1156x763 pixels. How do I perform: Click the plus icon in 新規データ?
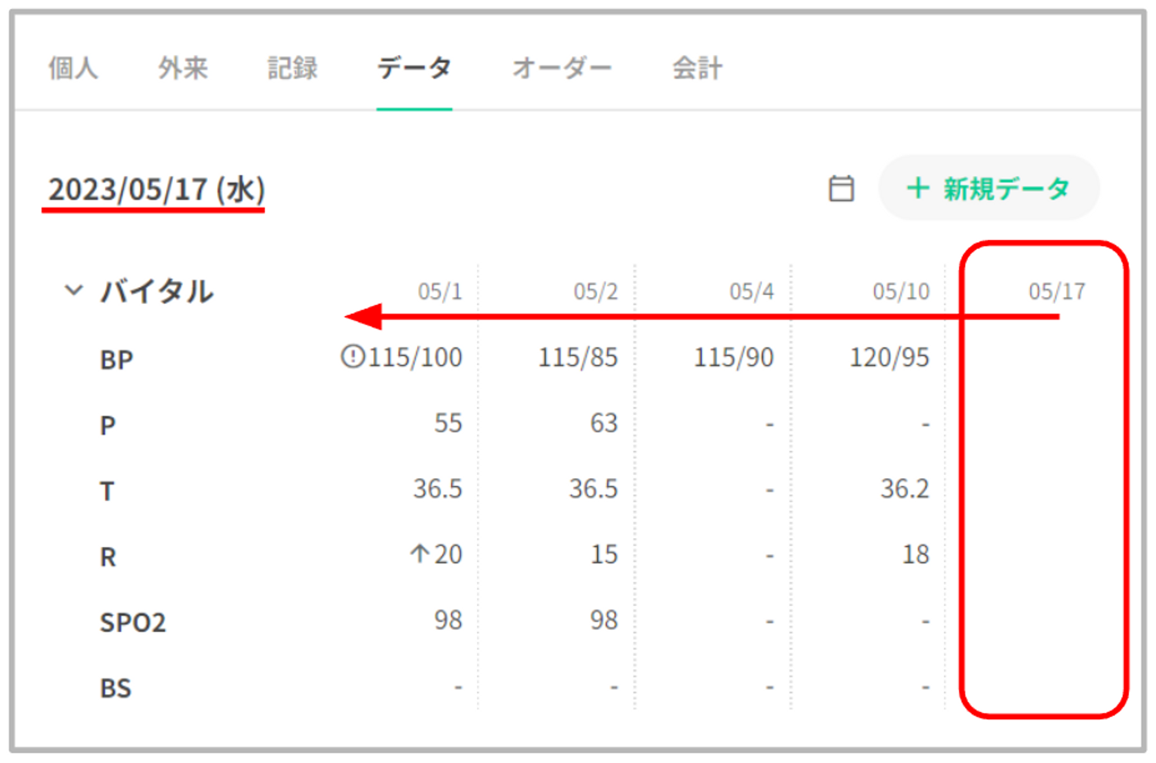point(918,188)
